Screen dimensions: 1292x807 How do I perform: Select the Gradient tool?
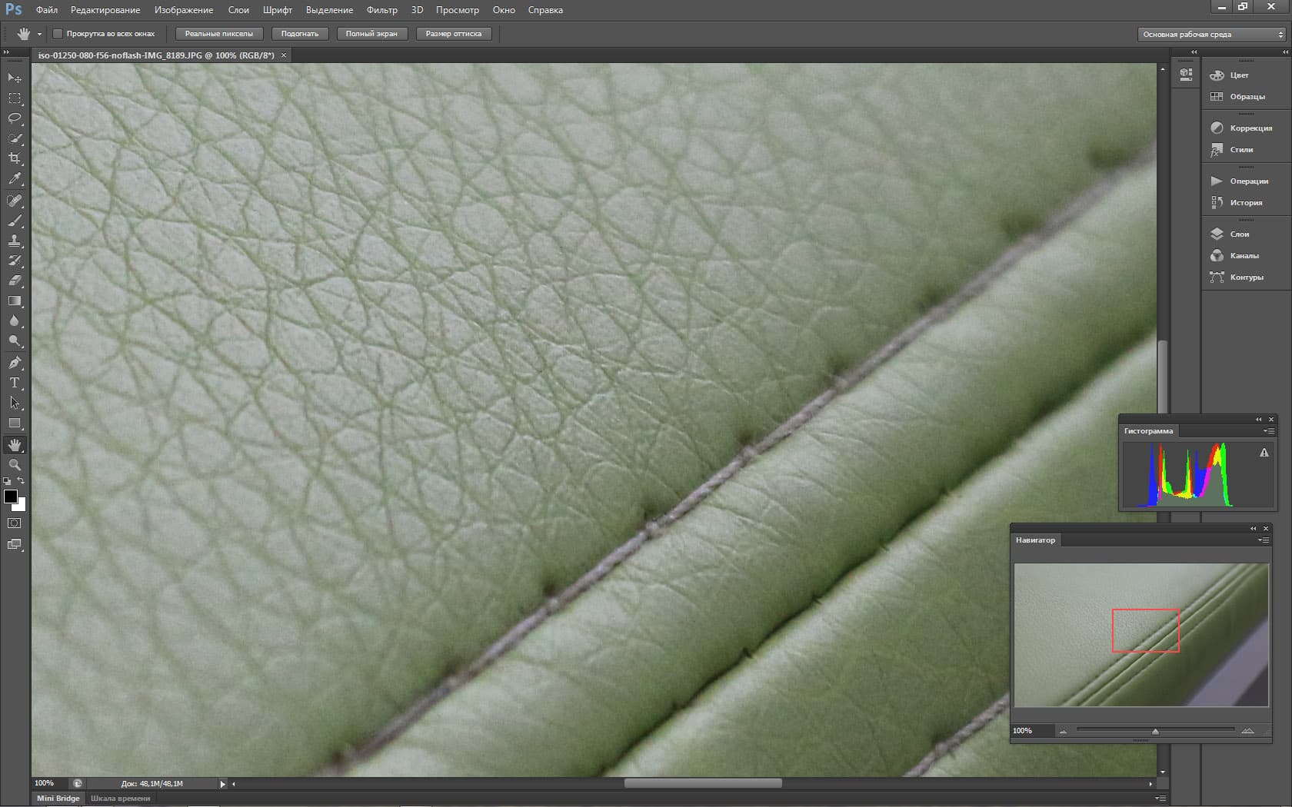tap(15, 301)
